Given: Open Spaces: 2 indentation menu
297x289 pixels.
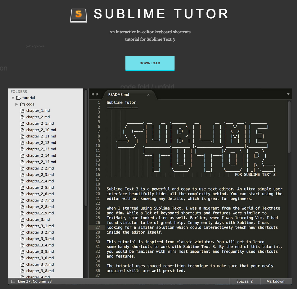Looking at the screenshot, I should point(245,281).
